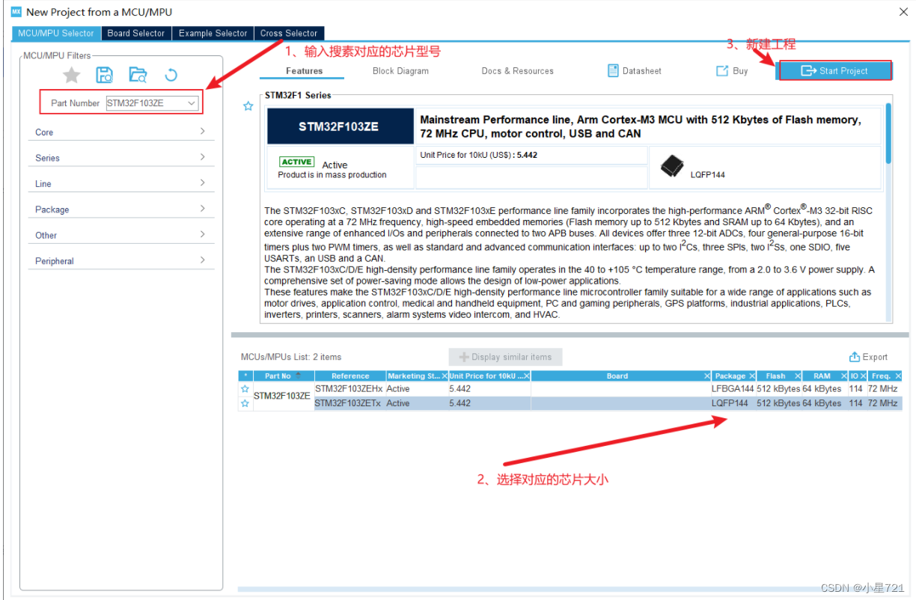The width and height of the screenshot is (916, 600).
Task: Open the Part Number combo box dropdown
Action: click(192, 103)
